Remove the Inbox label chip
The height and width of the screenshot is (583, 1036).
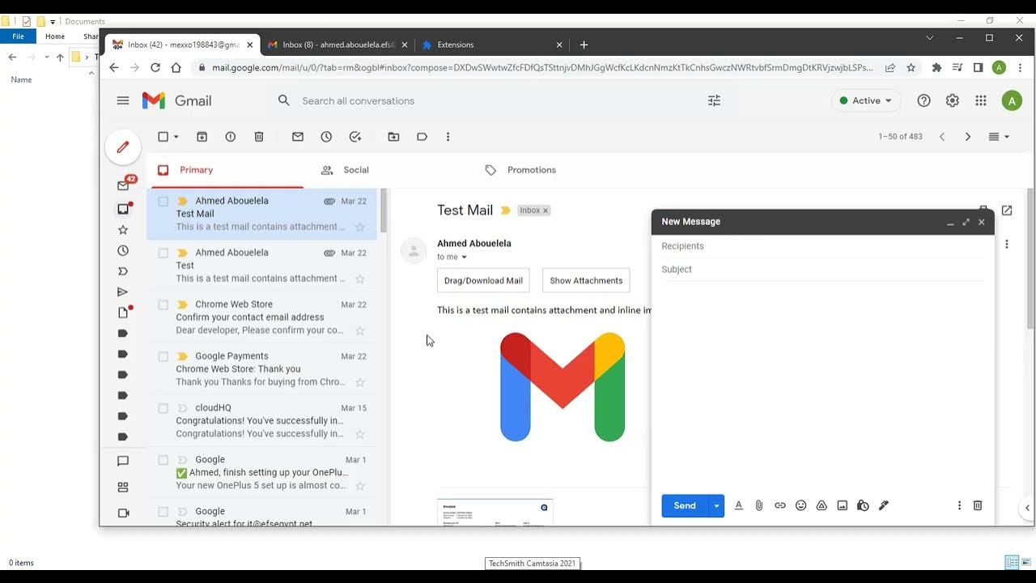546,211
